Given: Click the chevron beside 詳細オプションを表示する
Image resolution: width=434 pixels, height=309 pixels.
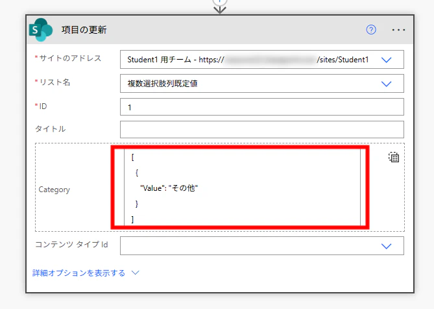Looking at the screenshot, I should coord(135,273).
